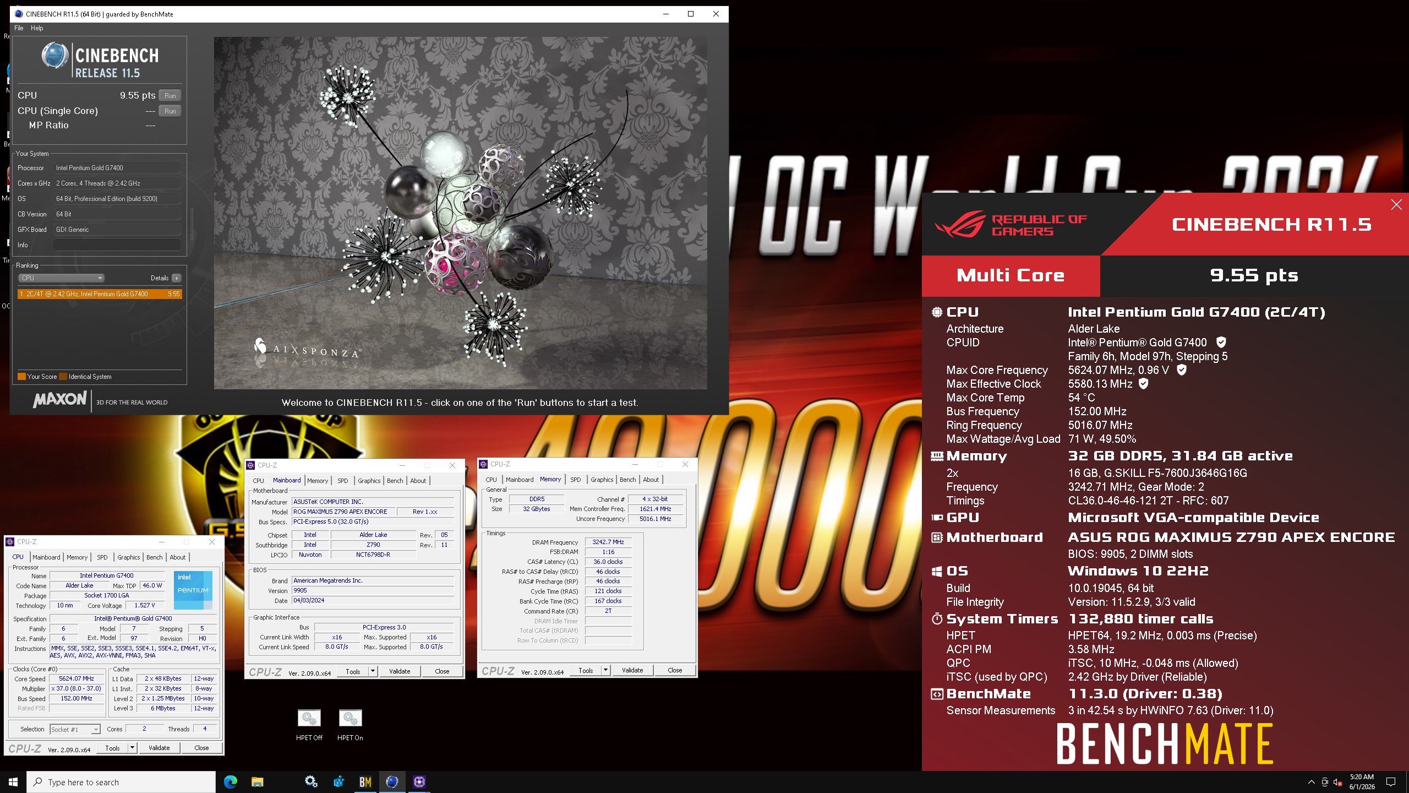Click the System Timers stopwatch icon
The height and width of the screenshot is (793, 1409).
pos(937,619)
